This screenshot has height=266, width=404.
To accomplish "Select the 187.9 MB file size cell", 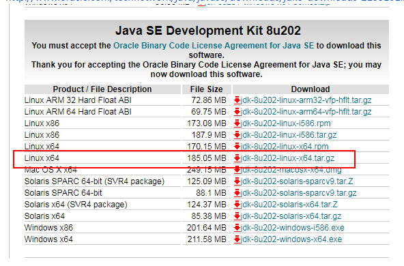I will pos(209,135).
